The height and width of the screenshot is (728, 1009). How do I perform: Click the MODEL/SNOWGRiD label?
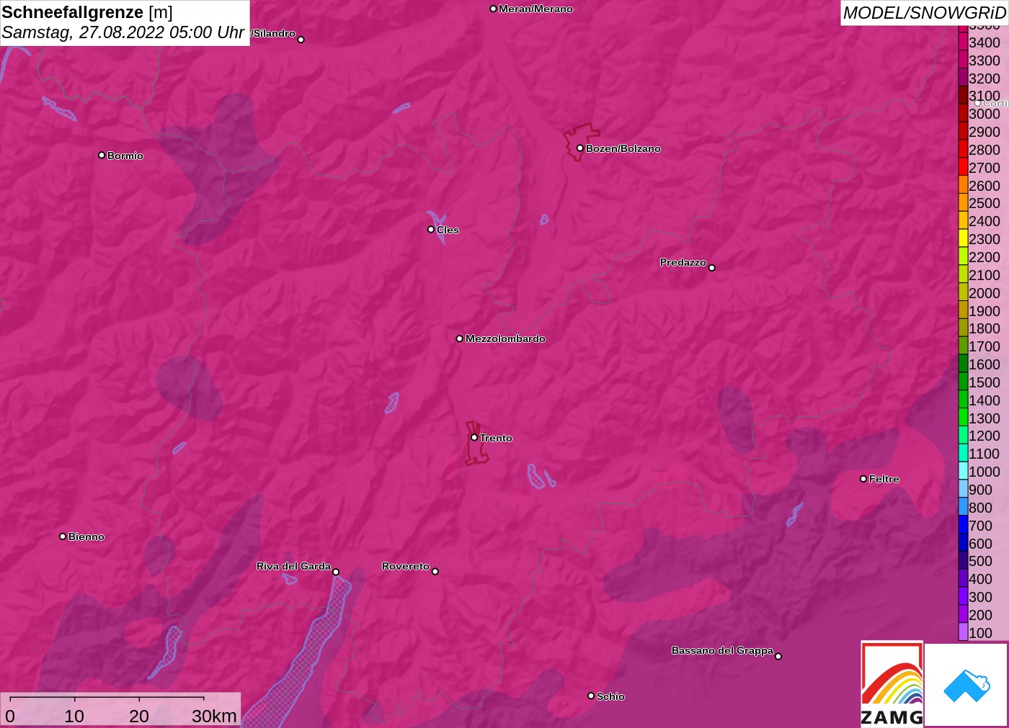coord(924,13)
